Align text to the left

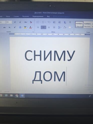pyautogui.click(x=38, y=27)
